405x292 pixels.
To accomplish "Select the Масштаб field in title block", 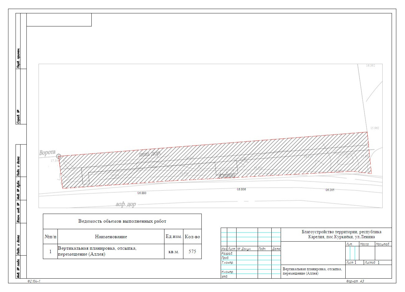I will (x=382, y=244).
